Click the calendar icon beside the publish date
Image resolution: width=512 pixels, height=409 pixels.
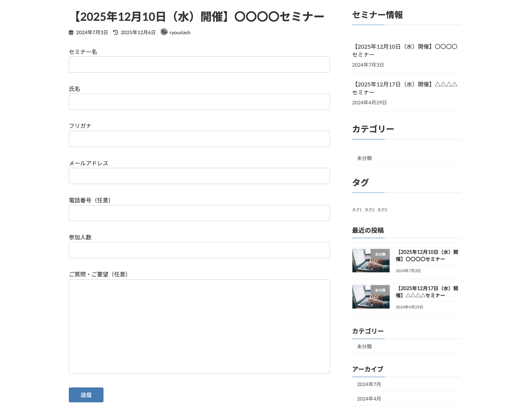pyautogui.click(x=71, y=32)
